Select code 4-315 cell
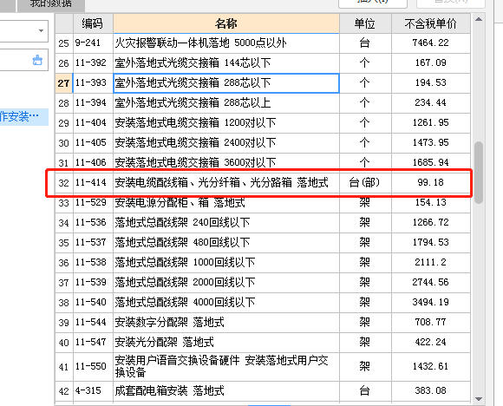 pyautogui.click(x=93, y=391)
